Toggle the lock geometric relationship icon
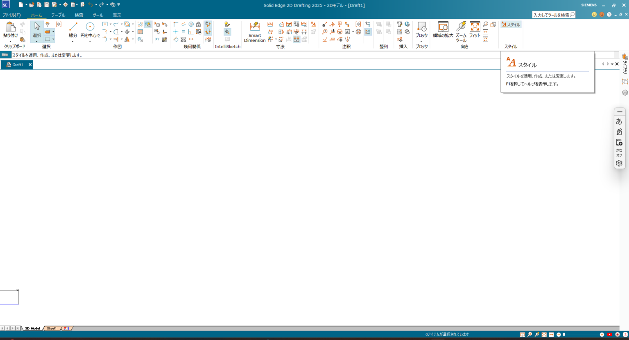This screenshot has height=340, width=629. pos(199,25)
